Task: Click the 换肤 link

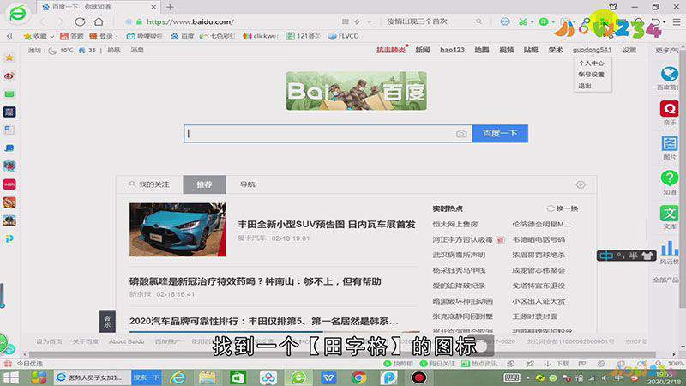Action: pyautogui.click(x=114, y=50)
